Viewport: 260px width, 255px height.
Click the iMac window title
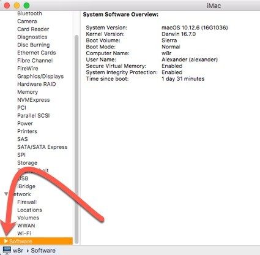click(214, 6)
